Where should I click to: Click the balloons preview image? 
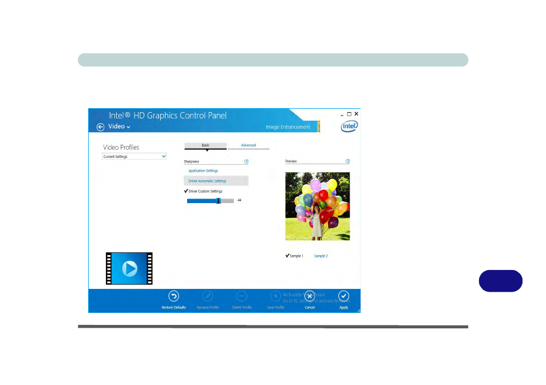(318, 207)
